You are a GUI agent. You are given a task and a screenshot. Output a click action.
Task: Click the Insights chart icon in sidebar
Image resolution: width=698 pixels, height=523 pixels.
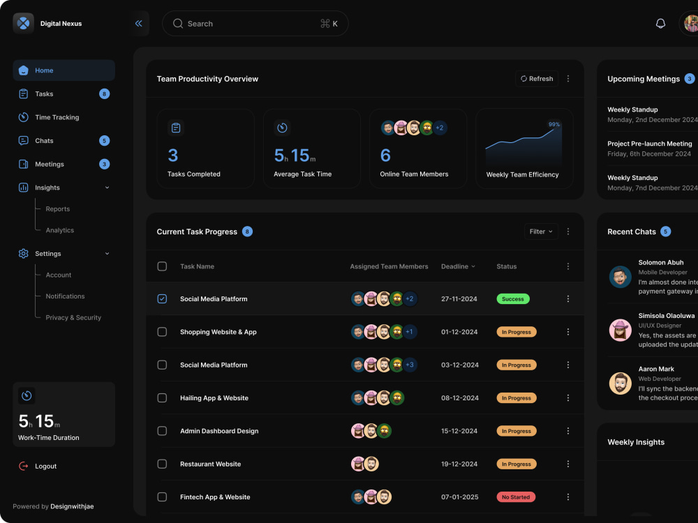coord(24,188)
